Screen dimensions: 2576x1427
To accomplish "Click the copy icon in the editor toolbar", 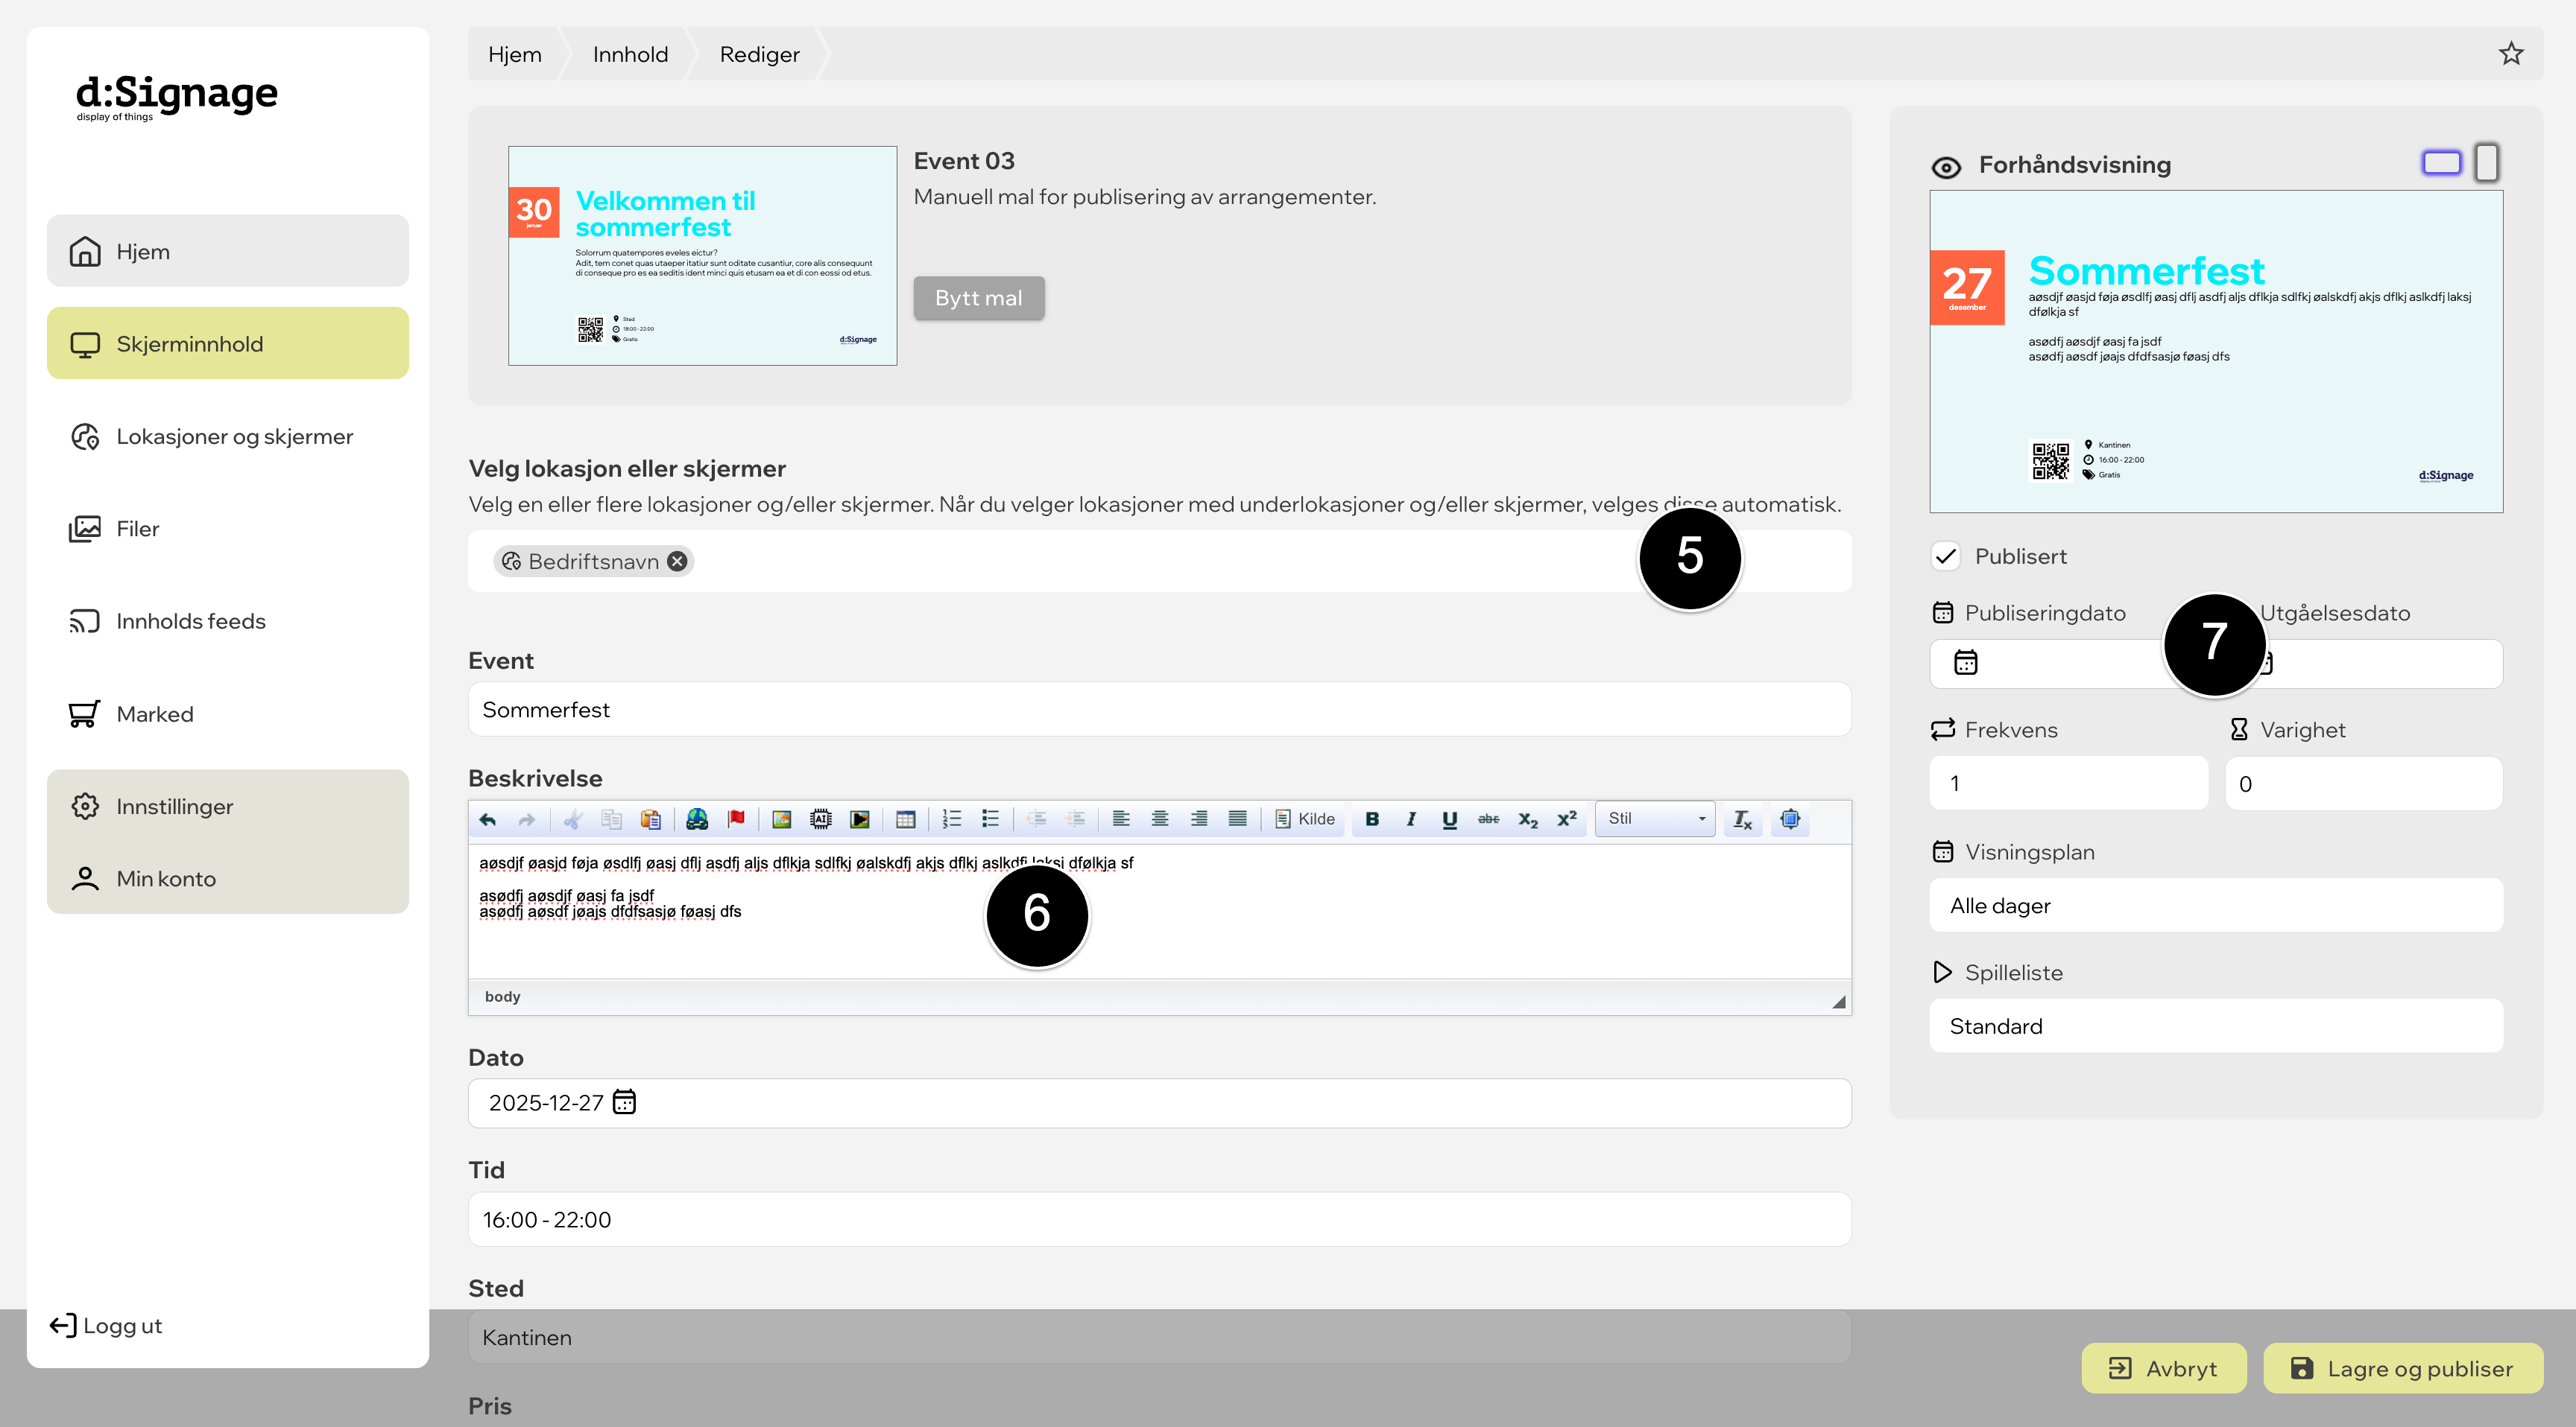I will 612,819.
